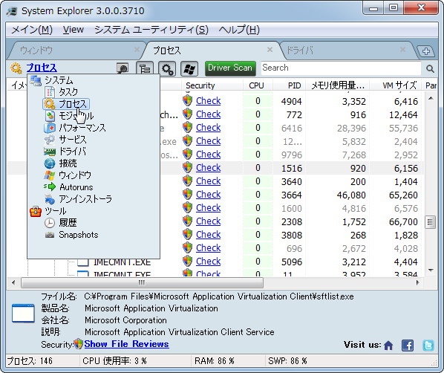444x373 pixels.
Task: Open the システム ユーティリティ(S) menu
Action: (151, 30)
